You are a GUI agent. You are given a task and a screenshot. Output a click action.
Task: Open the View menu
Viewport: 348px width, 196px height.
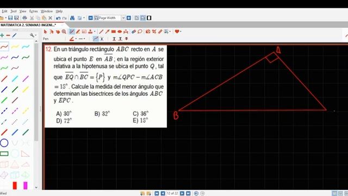click(23, 11)
